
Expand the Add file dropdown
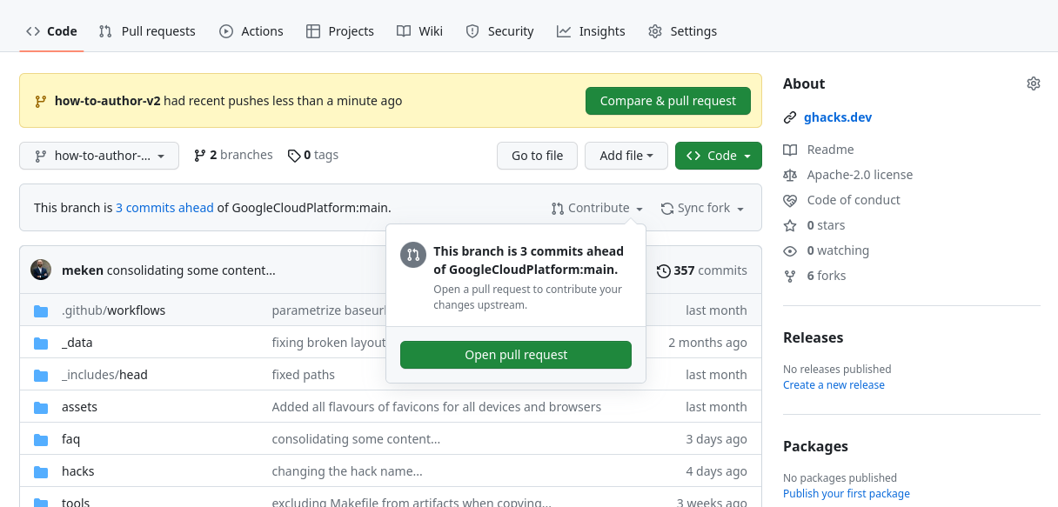626,155
